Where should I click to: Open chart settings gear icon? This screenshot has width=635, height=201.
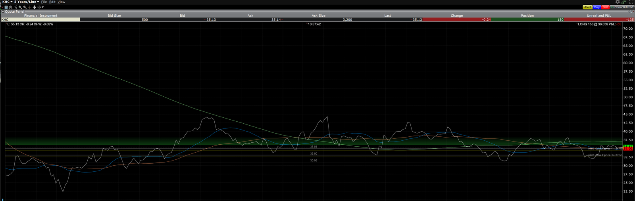point(618,2)
